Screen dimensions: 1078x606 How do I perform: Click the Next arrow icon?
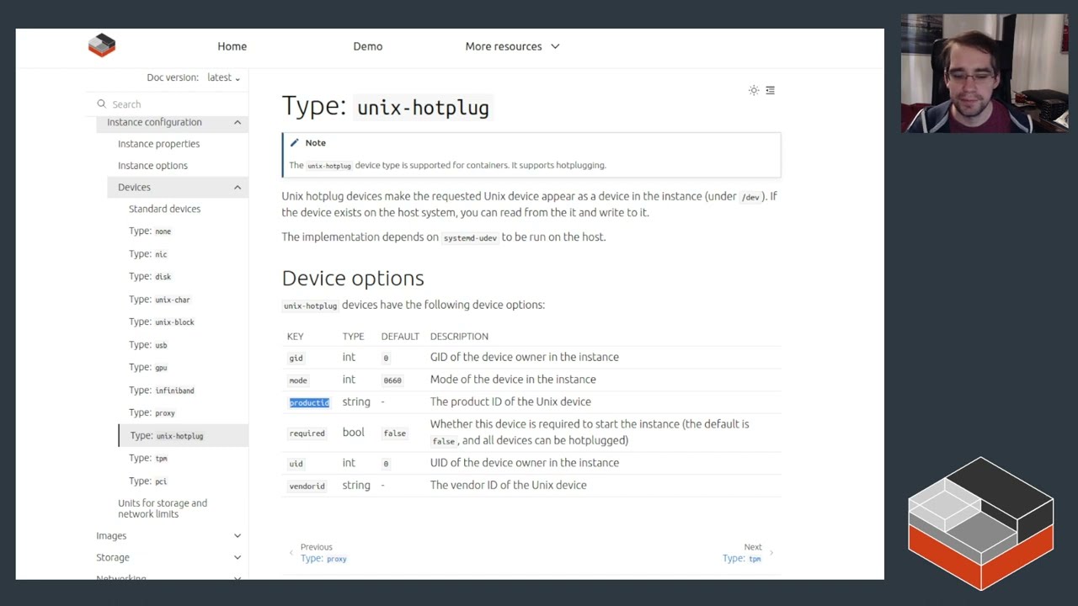tap(771, 553)
